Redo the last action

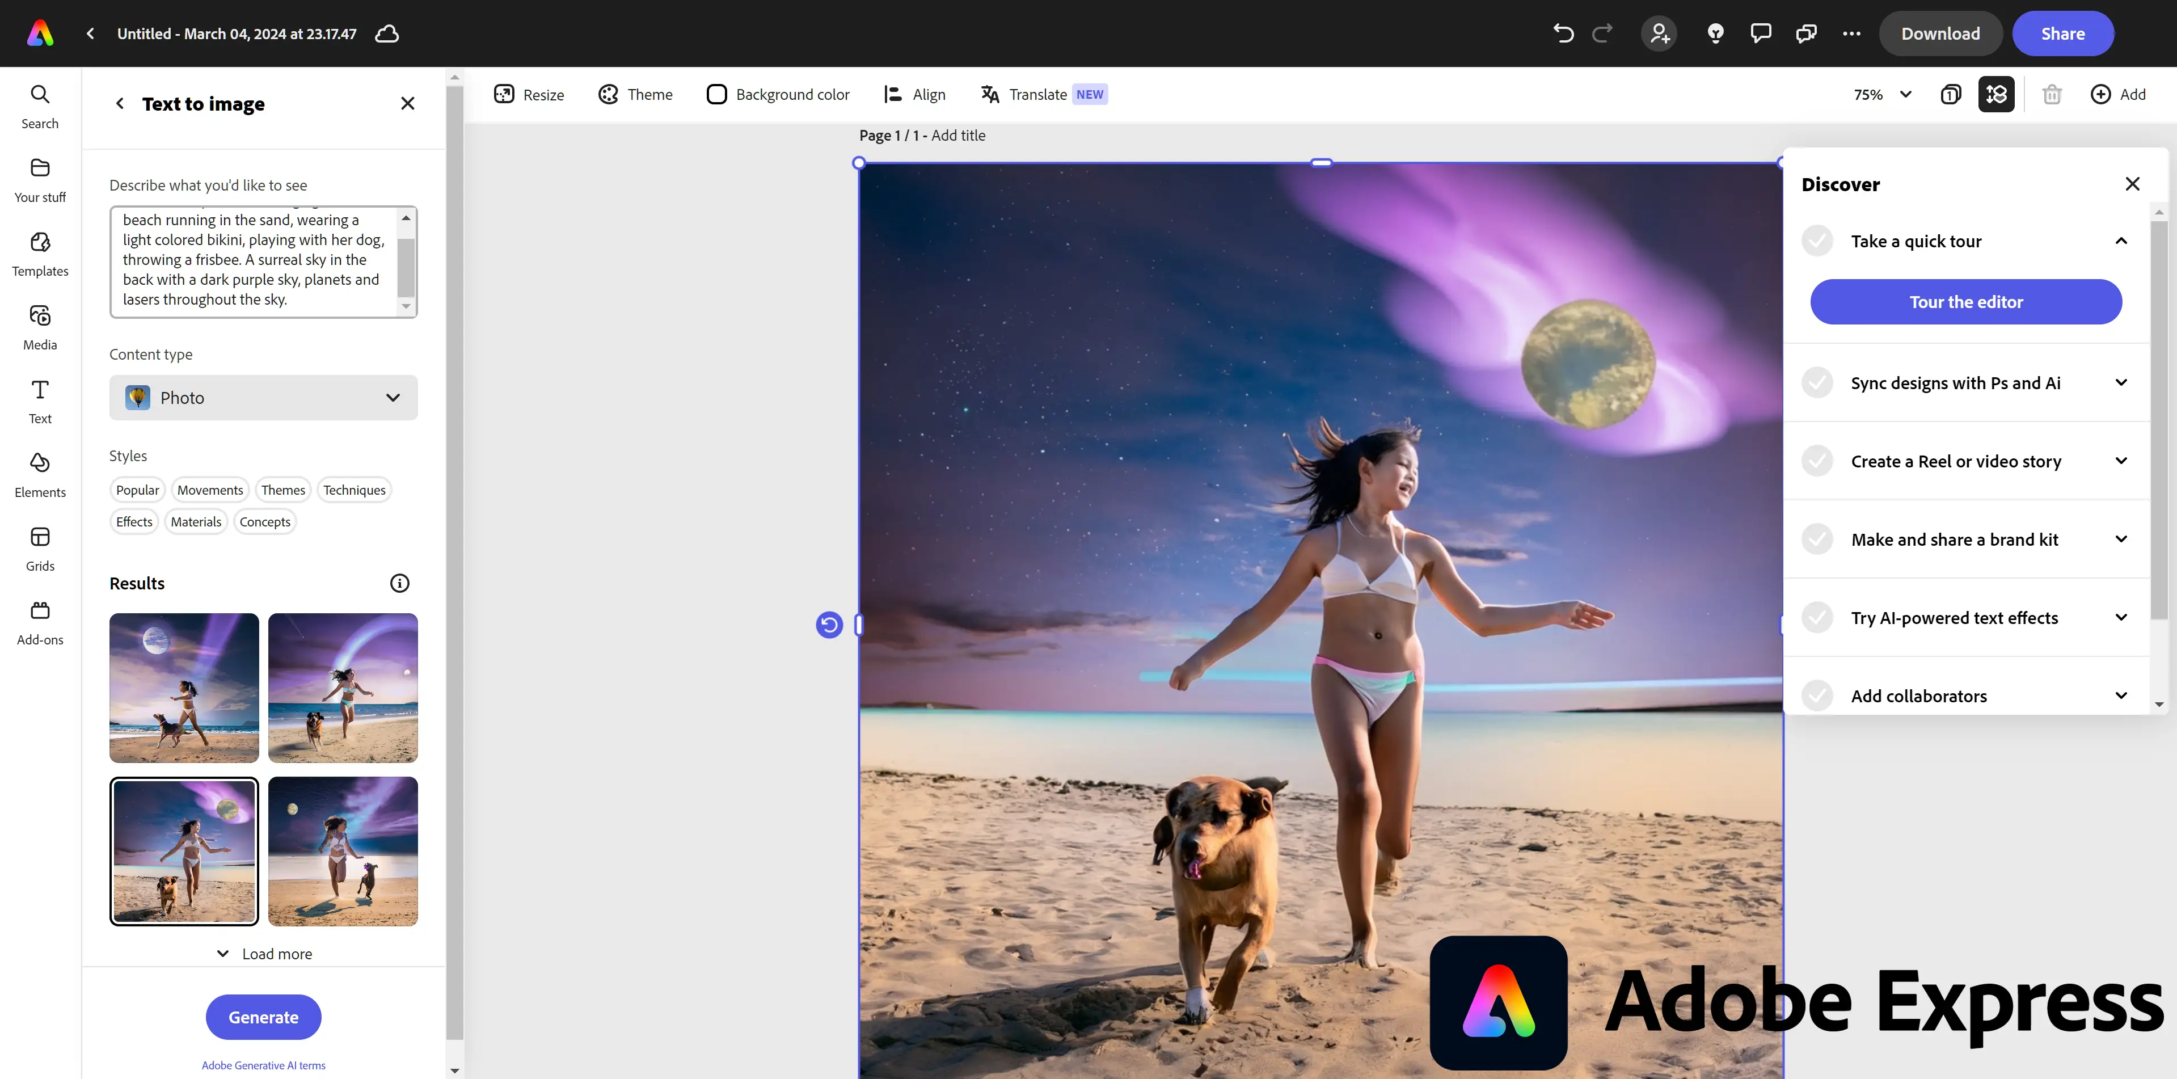[1601, 33]
